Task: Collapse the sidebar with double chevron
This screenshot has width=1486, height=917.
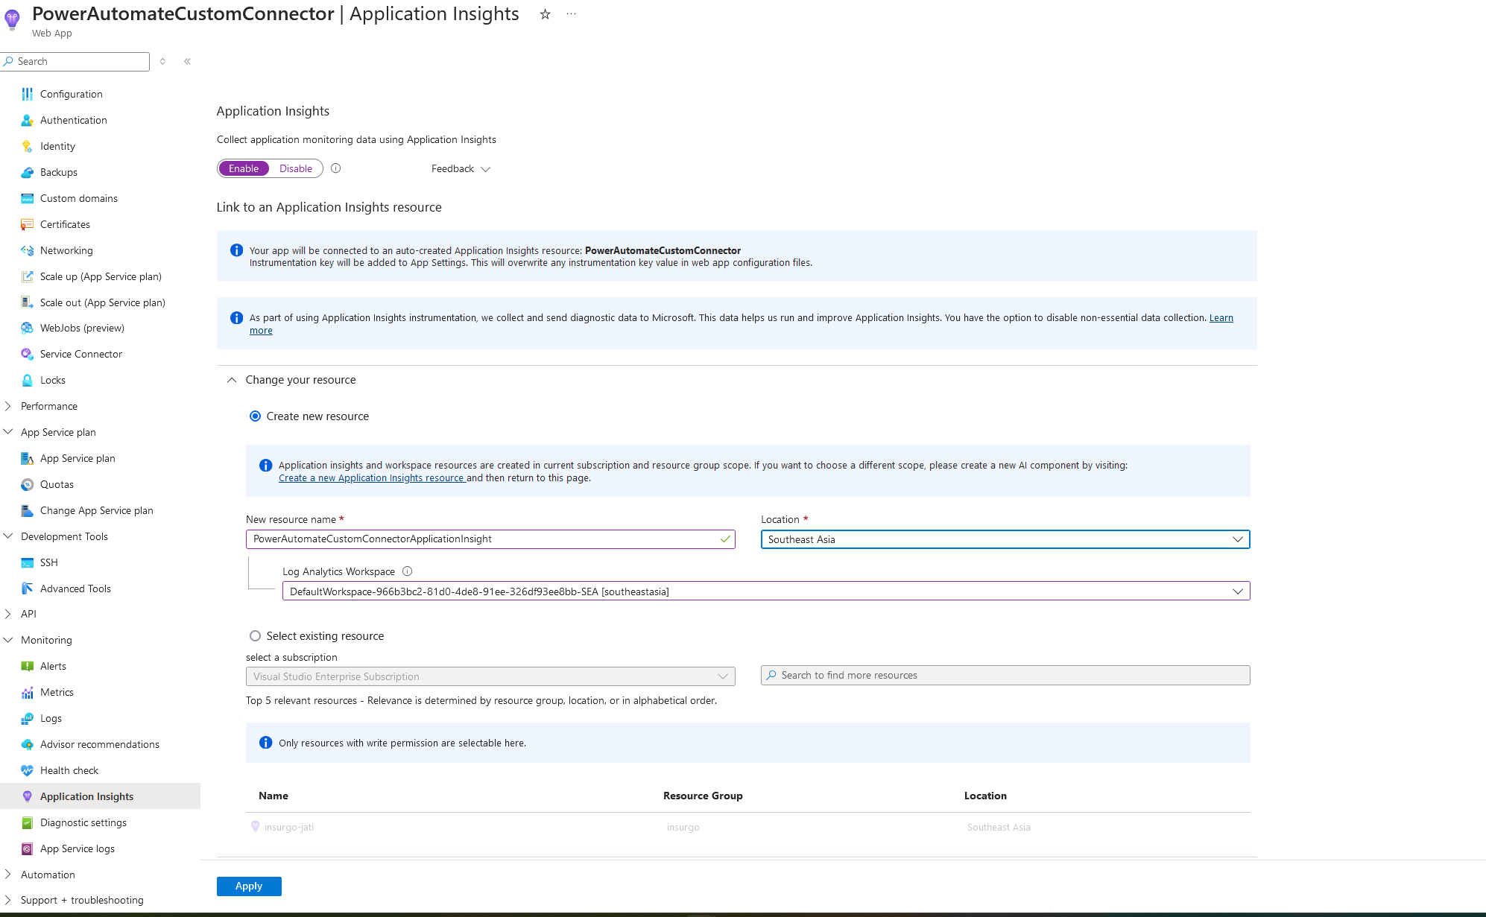Action: click(187, 61)
